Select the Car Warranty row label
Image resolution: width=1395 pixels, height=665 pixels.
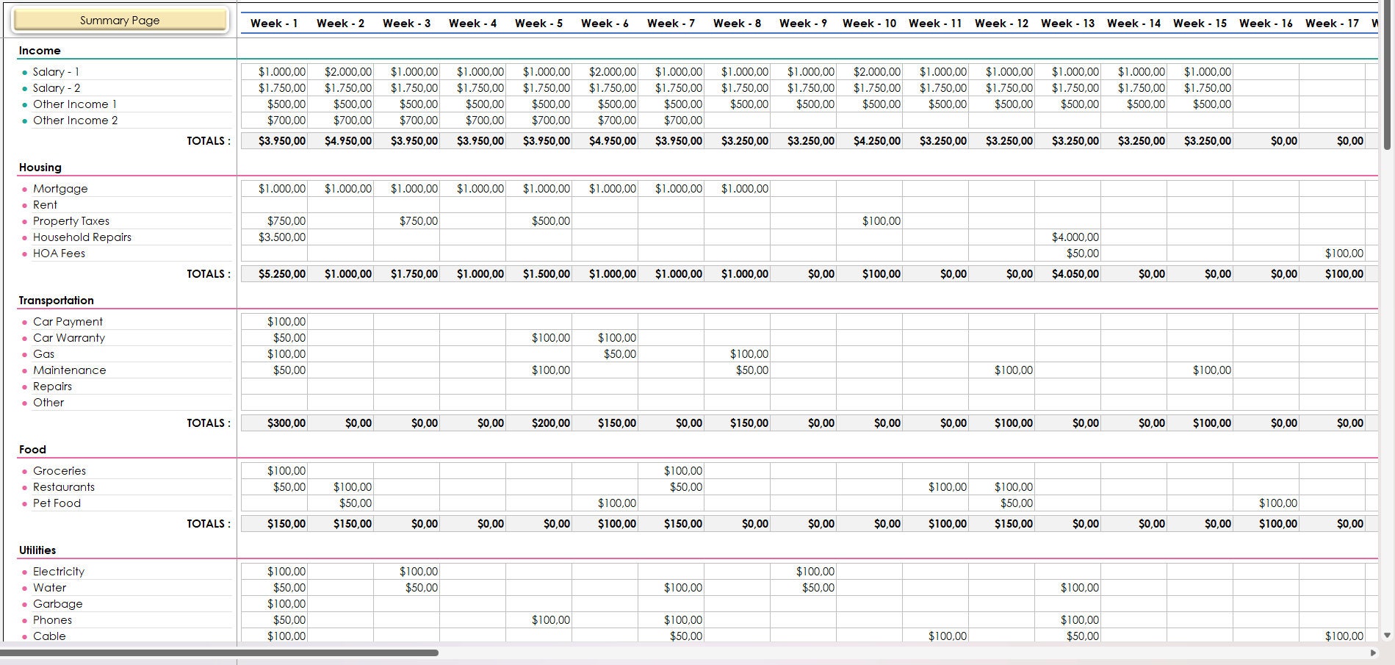pos(69,338)
